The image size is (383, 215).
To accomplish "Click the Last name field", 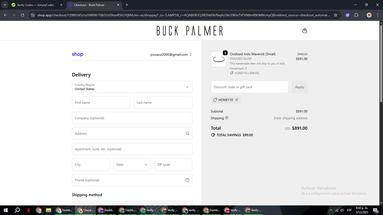I will 163,102.
